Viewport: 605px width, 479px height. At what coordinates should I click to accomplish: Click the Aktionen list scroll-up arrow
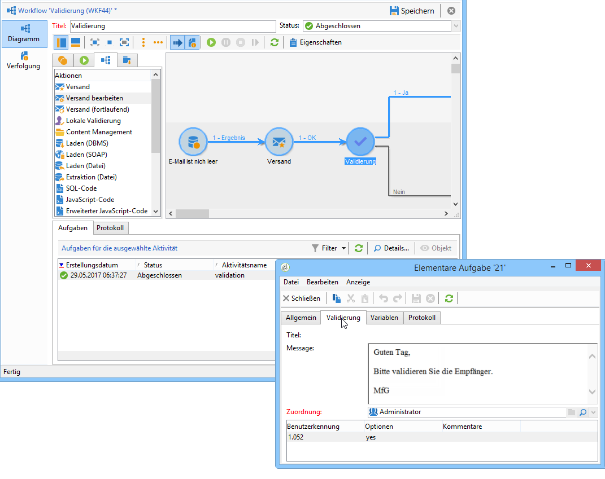click(155, 75)
